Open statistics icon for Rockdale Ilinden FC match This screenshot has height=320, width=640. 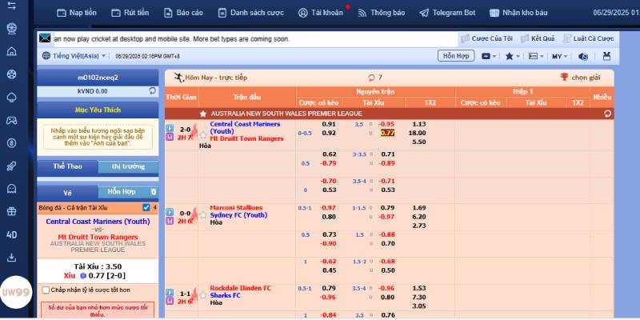[x=170, y=302]
